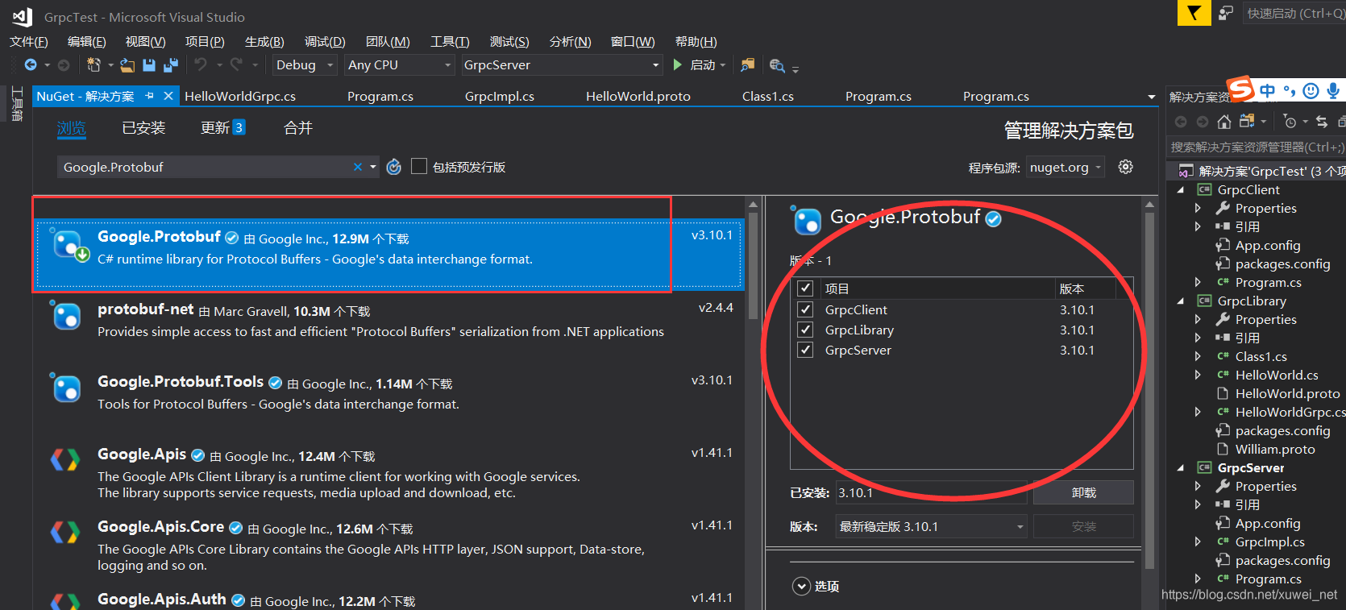Click Solution Explorer switch views icon
The width and height of the screenshot is (1346, 610).
[x=1247, y=122]
